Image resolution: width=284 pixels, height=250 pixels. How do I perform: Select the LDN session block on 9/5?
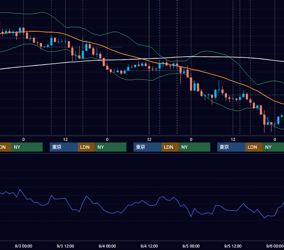pos(254,147)
